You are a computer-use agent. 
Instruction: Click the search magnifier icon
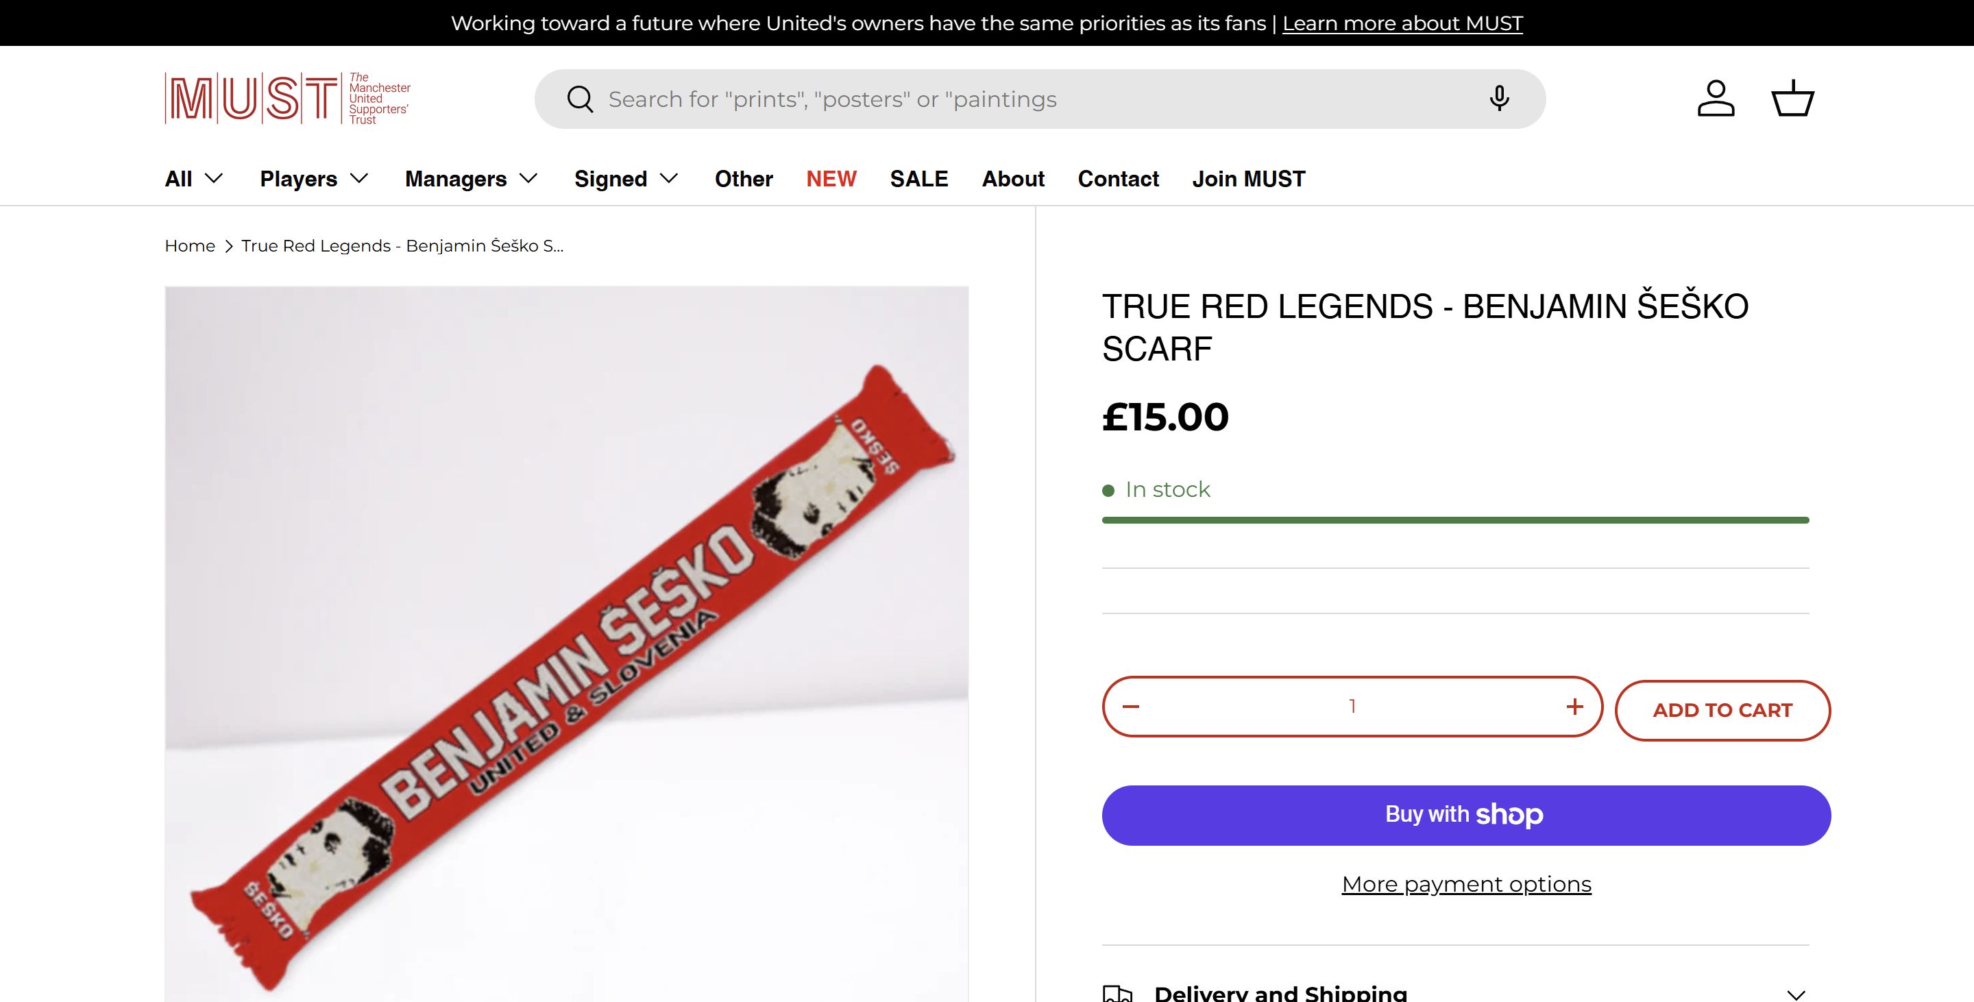(580, 99)
